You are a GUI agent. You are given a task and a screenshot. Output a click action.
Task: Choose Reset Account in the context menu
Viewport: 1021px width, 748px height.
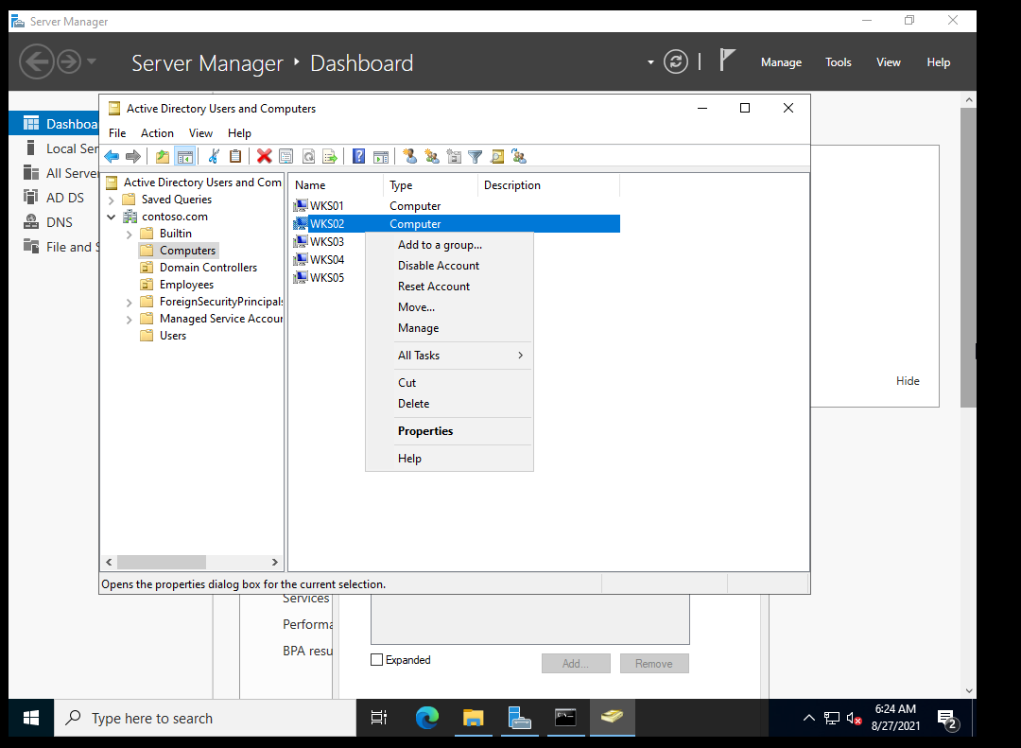(449, 287)
